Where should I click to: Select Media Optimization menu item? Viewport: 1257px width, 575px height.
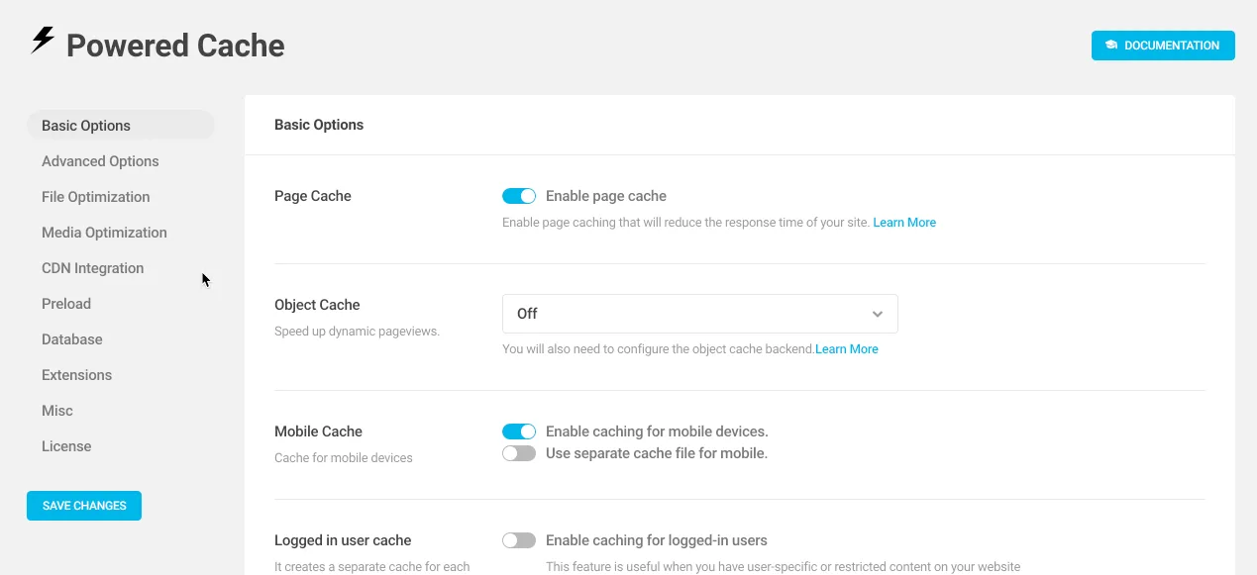click(x=104, y=233)
